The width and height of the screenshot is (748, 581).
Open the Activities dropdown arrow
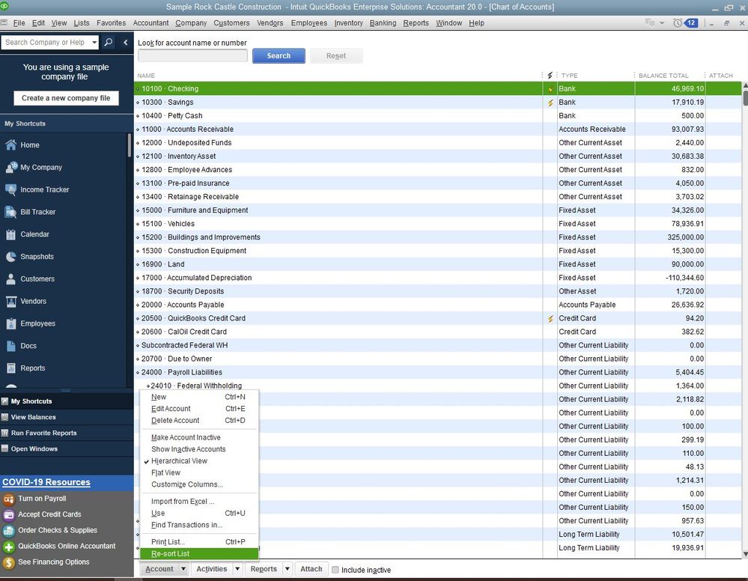pos(237,569)
